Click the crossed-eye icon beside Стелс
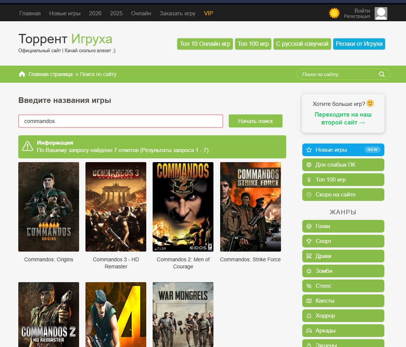 (309, 286)
